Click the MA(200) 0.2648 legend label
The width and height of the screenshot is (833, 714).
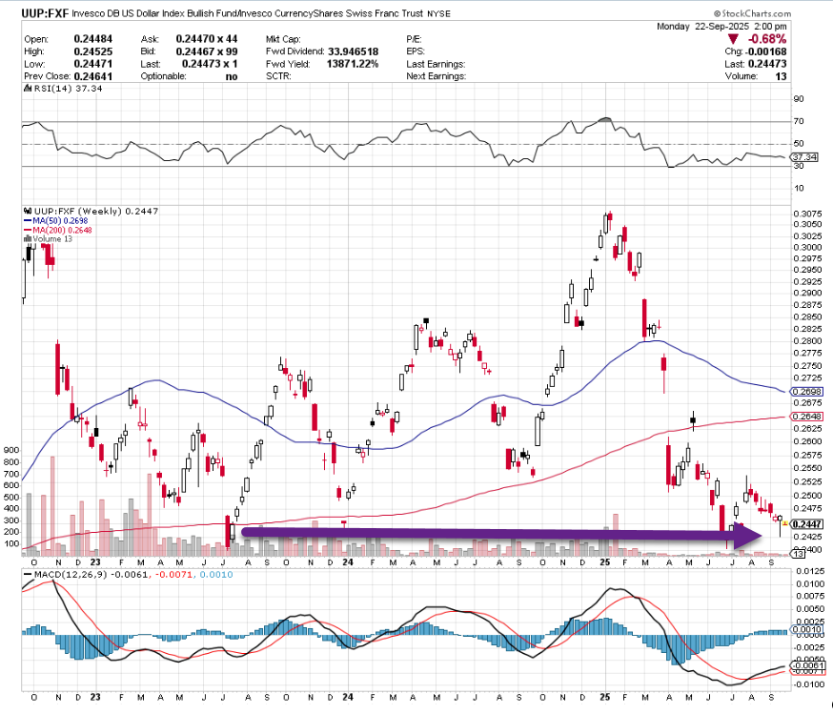point(62,230)
